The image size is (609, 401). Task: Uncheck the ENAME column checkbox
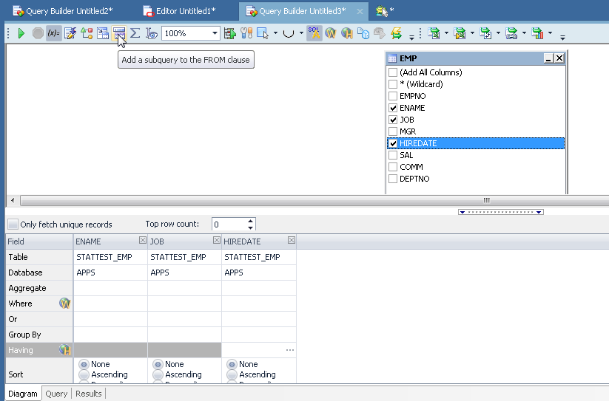tap(393, 108)
